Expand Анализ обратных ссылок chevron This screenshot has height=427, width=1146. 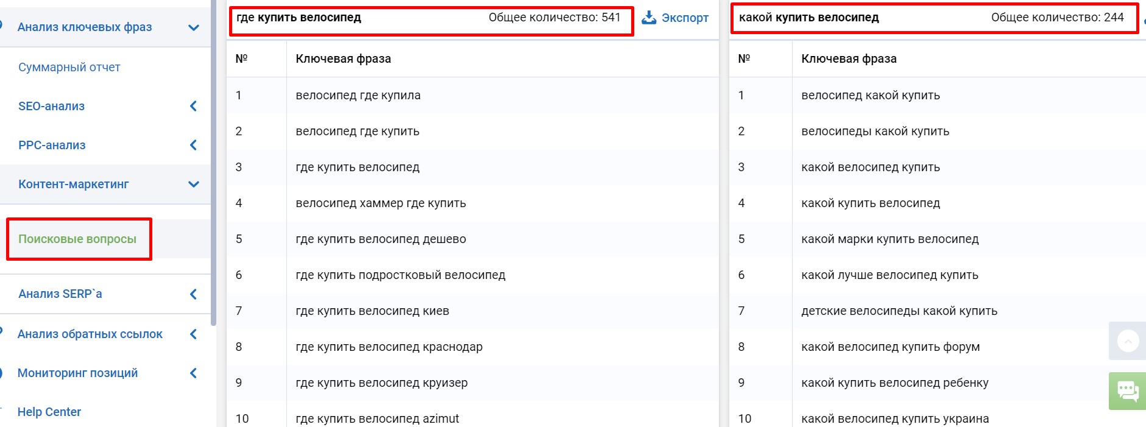pos(193,334)
